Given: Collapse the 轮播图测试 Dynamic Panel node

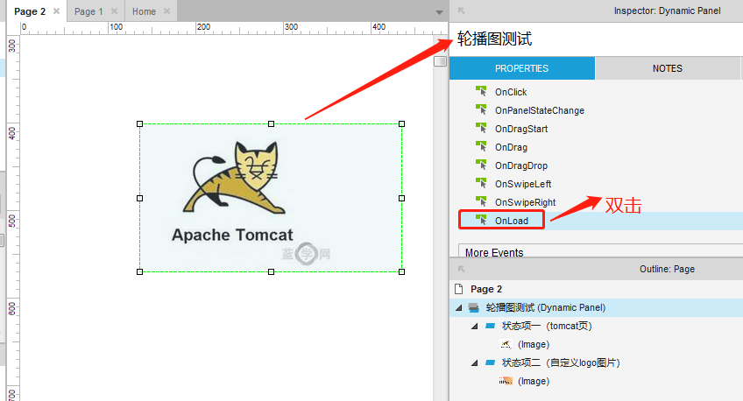Looking at the screenshot, I should pos(459,307).
